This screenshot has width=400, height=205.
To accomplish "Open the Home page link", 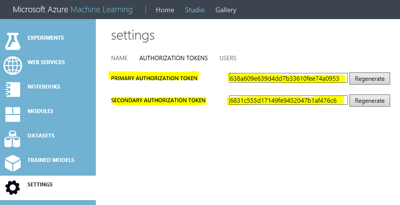I will click(x=165, y=10).
